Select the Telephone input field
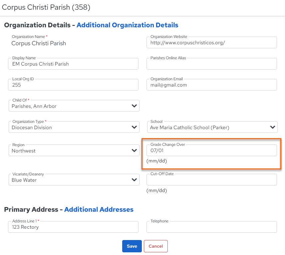The width and height of the screenshot is (285, 255). [x=212, y=227]
